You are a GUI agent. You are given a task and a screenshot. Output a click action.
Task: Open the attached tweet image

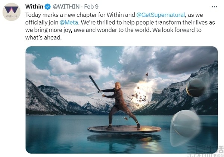(122, 100)
